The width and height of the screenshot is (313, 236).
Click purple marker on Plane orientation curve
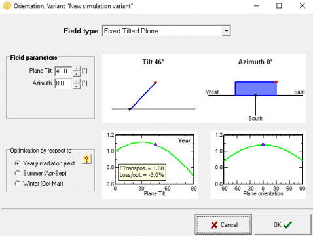point(263,144)
